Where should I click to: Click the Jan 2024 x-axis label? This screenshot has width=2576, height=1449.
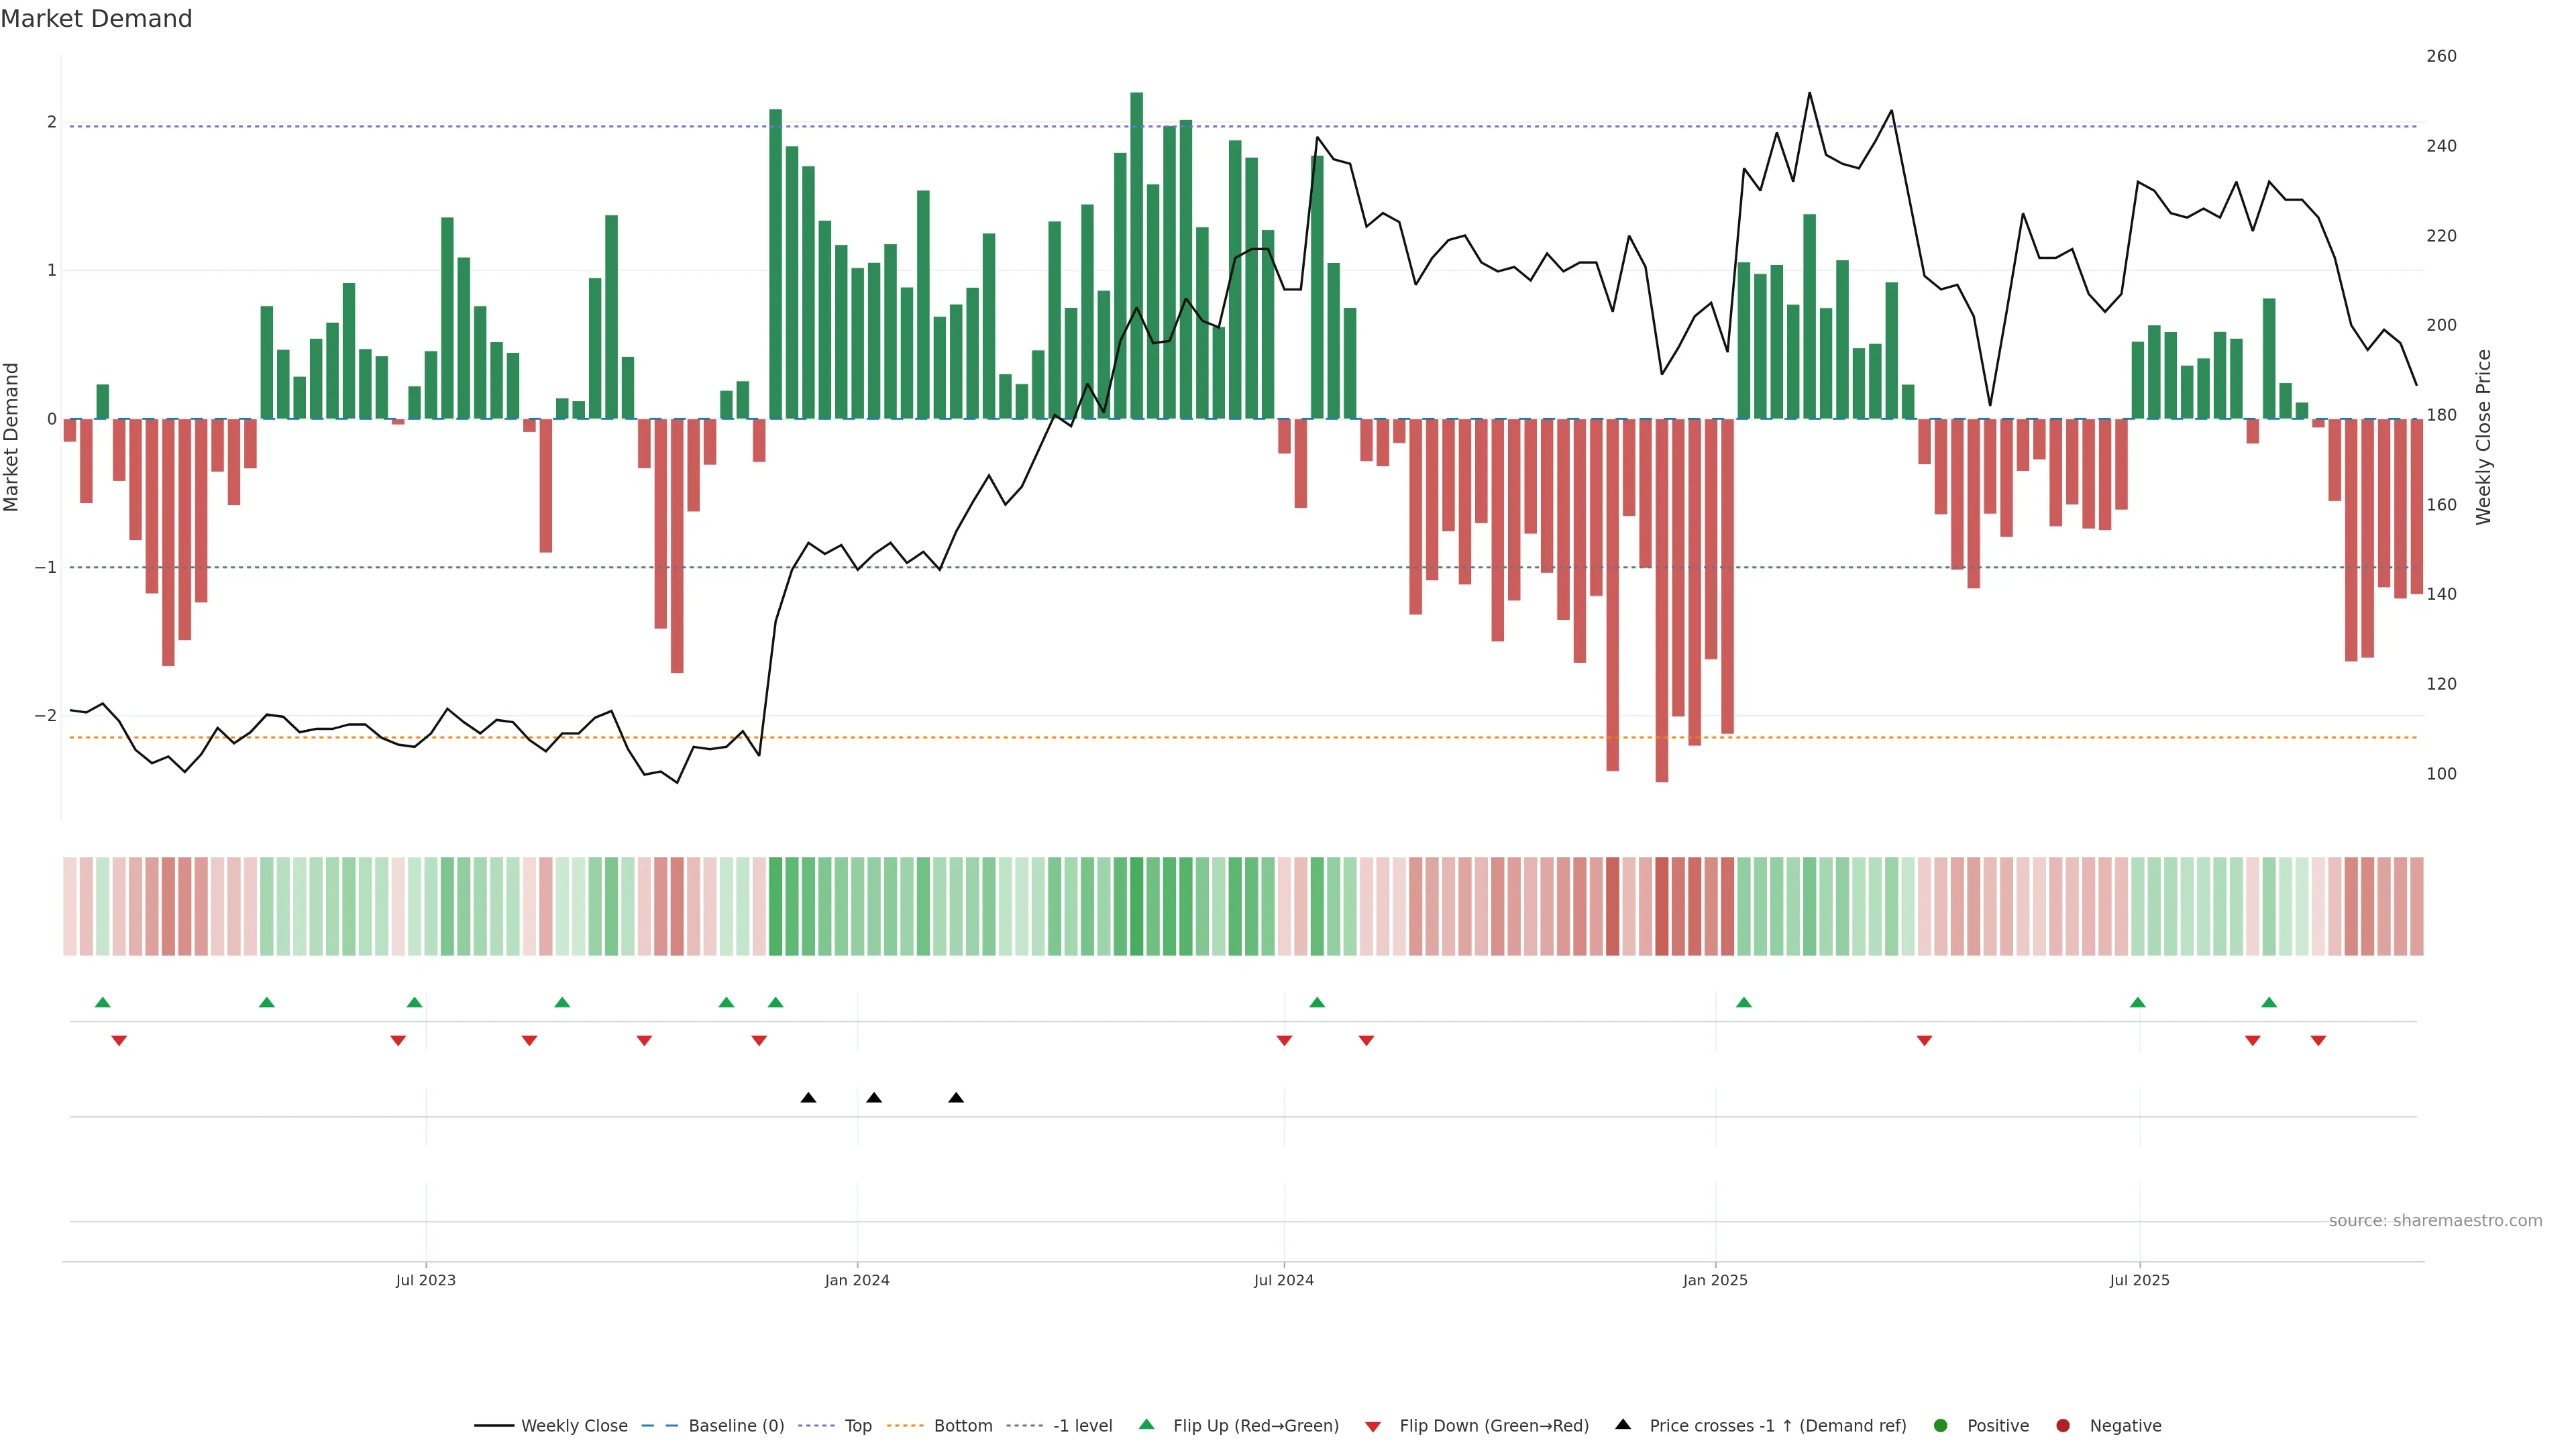coord(857,1280)
